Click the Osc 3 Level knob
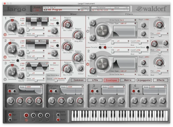 (x=68, y=69)
